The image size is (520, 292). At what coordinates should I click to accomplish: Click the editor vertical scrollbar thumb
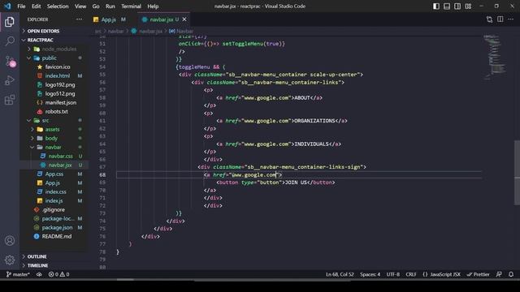click(x=517, y=172)
